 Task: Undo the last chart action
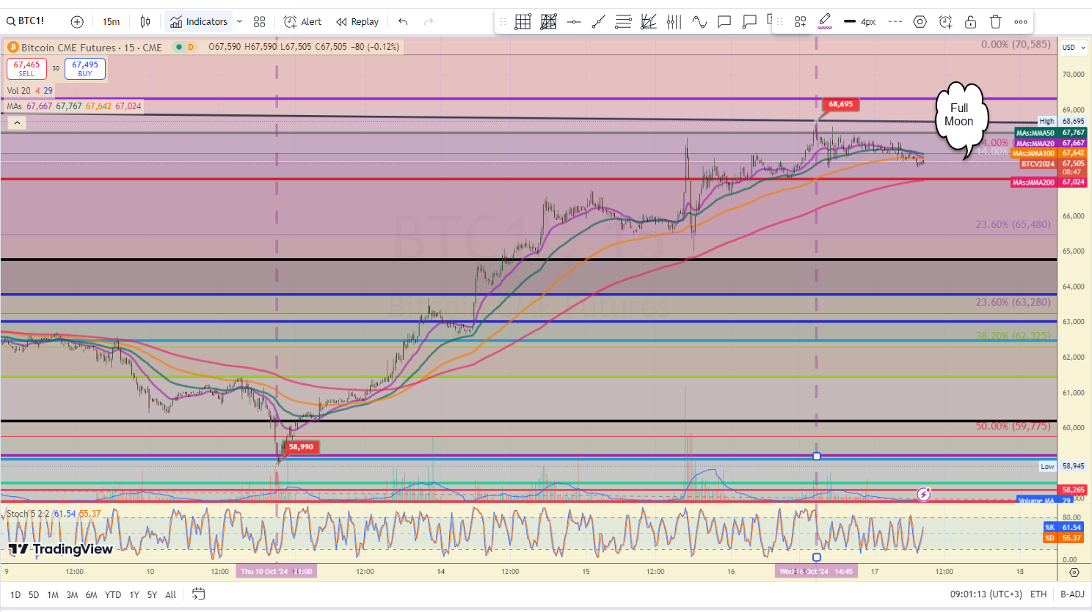tap(403, 22)
